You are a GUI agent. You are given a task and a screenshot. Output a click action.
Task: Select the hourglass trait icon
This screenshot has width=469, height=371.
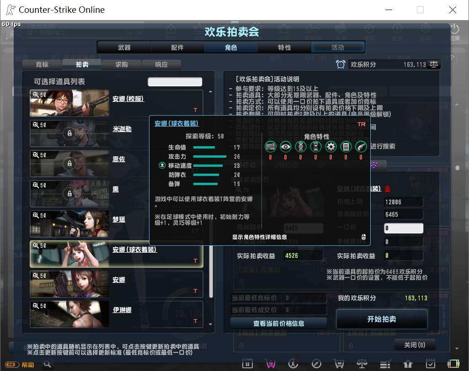coord(315,147)
